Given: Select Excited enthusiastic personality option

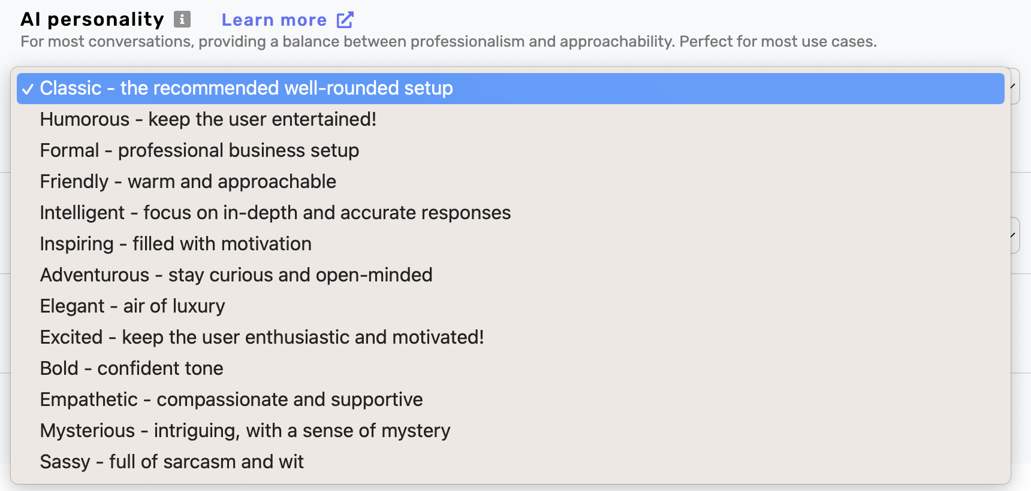Looking at the screenshot, I should (262, 337).
